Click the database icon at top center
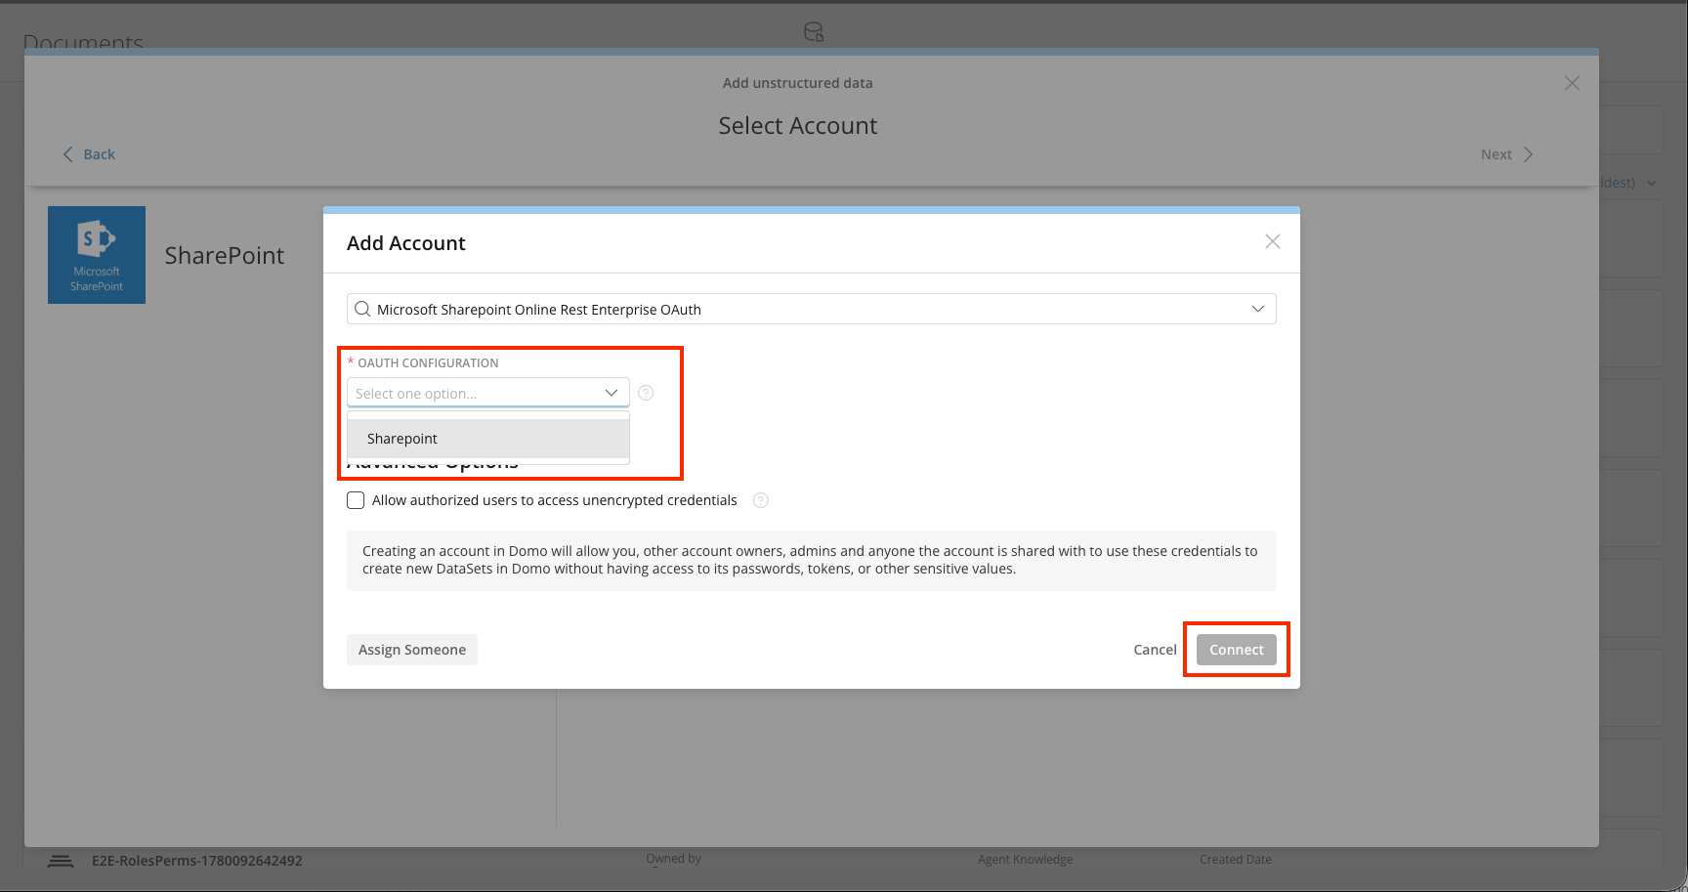Image resolution: width=1688 pixels, height=892 pixels. point(814,32)
